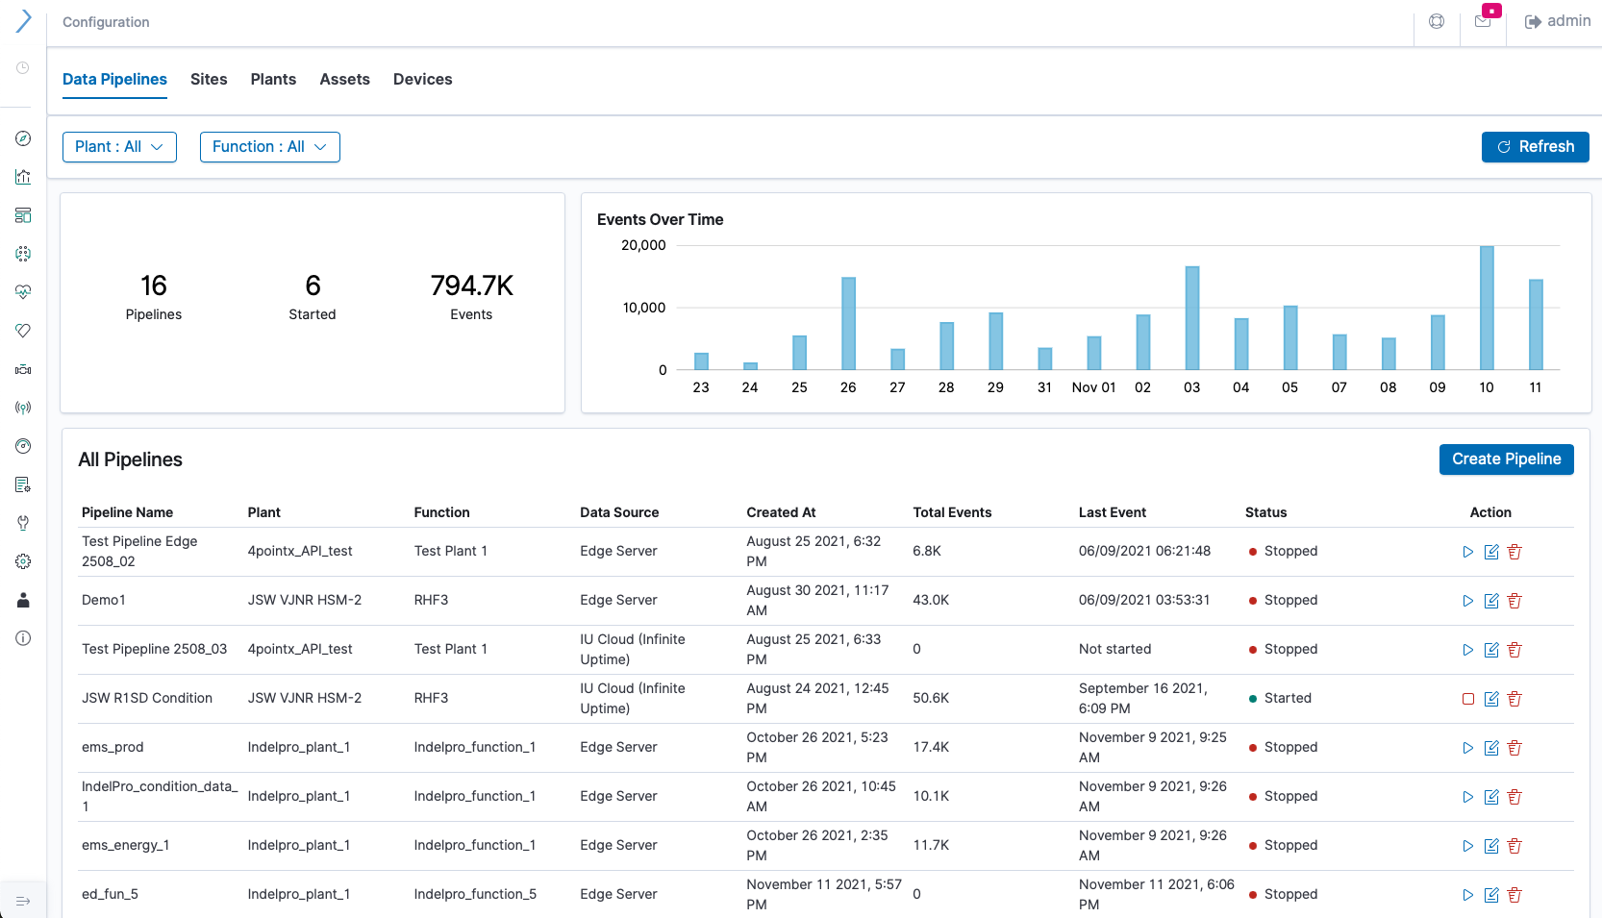Open the Plant : All filter dropdown

pos(119,147)
